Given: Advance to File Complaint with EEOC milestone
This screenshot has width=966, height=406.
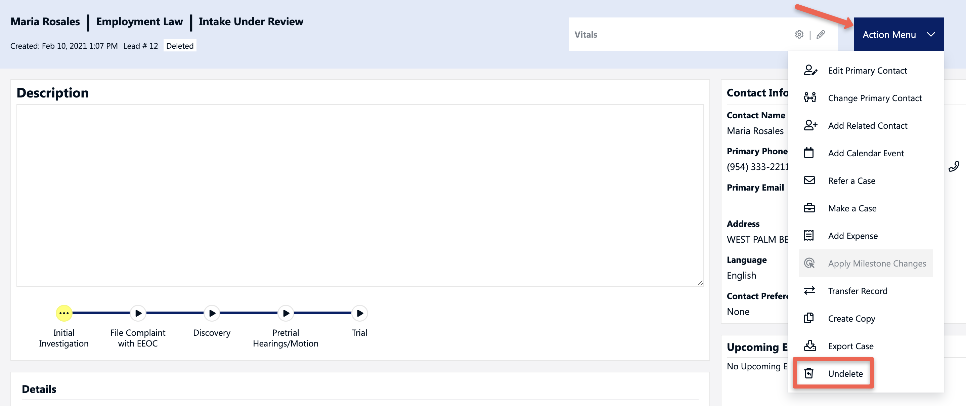Looking at the screenshot, I should pyautogui.click(x=138, y=313).
